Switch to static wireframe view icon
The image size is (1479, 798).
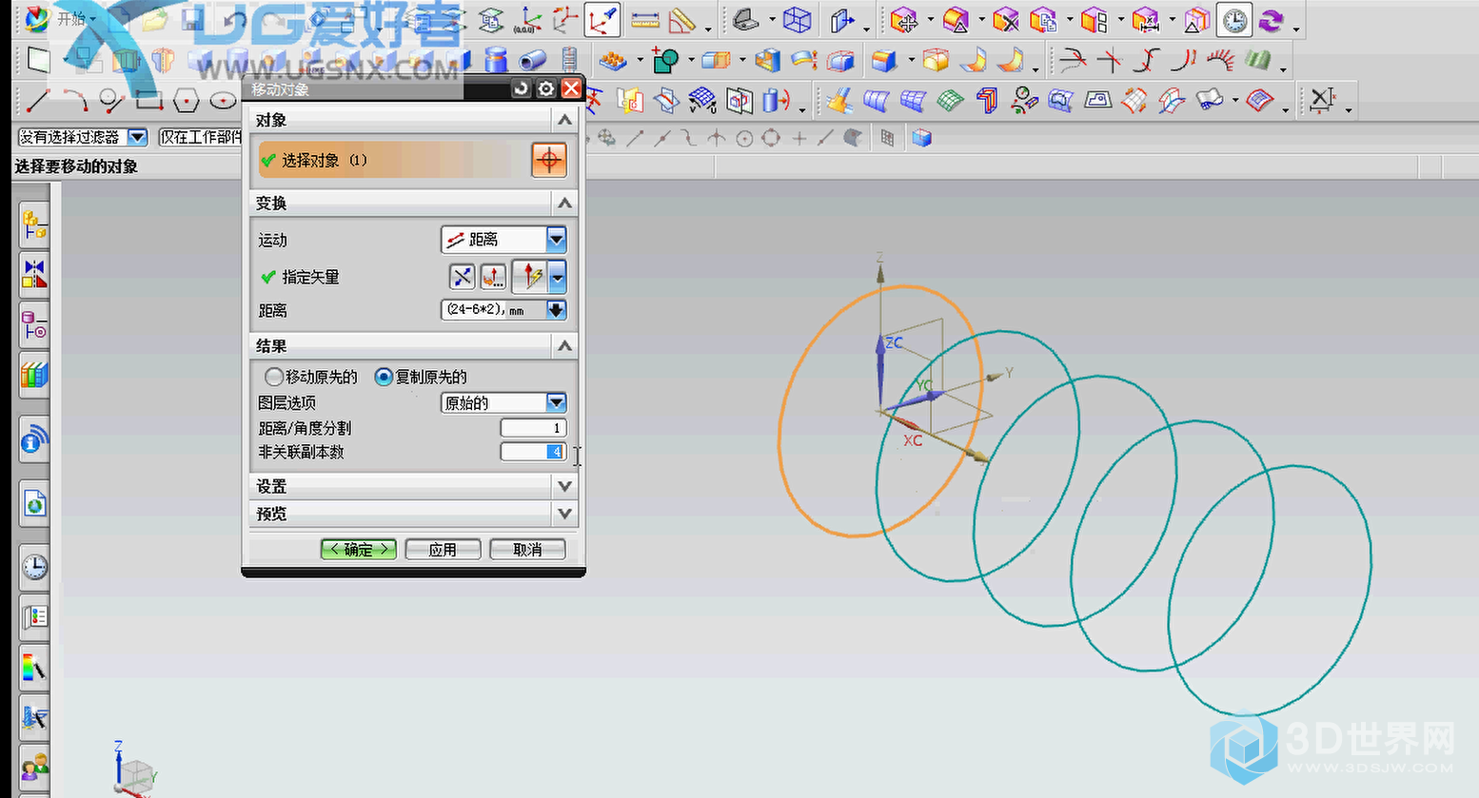coord(797,20)
